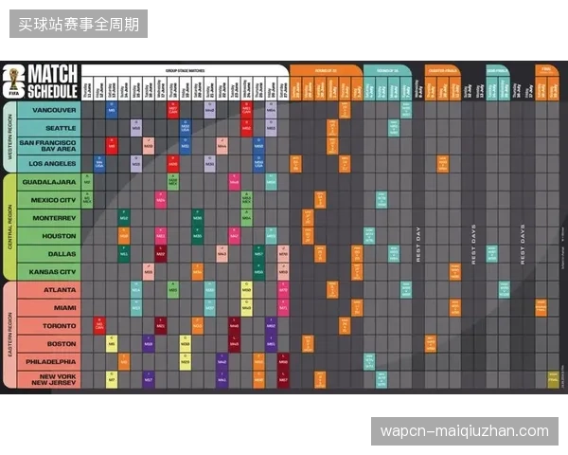
Task: Select the SEMI-FINALS header
Action: coord(498,71)
